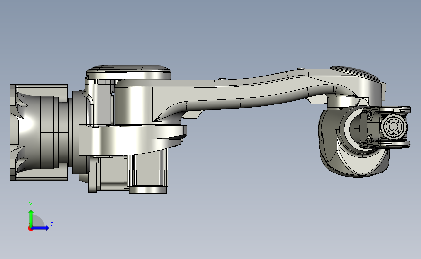Screen dimensions: 421x259
Task: Click the "Z" axis label
Action: [52, 225]
